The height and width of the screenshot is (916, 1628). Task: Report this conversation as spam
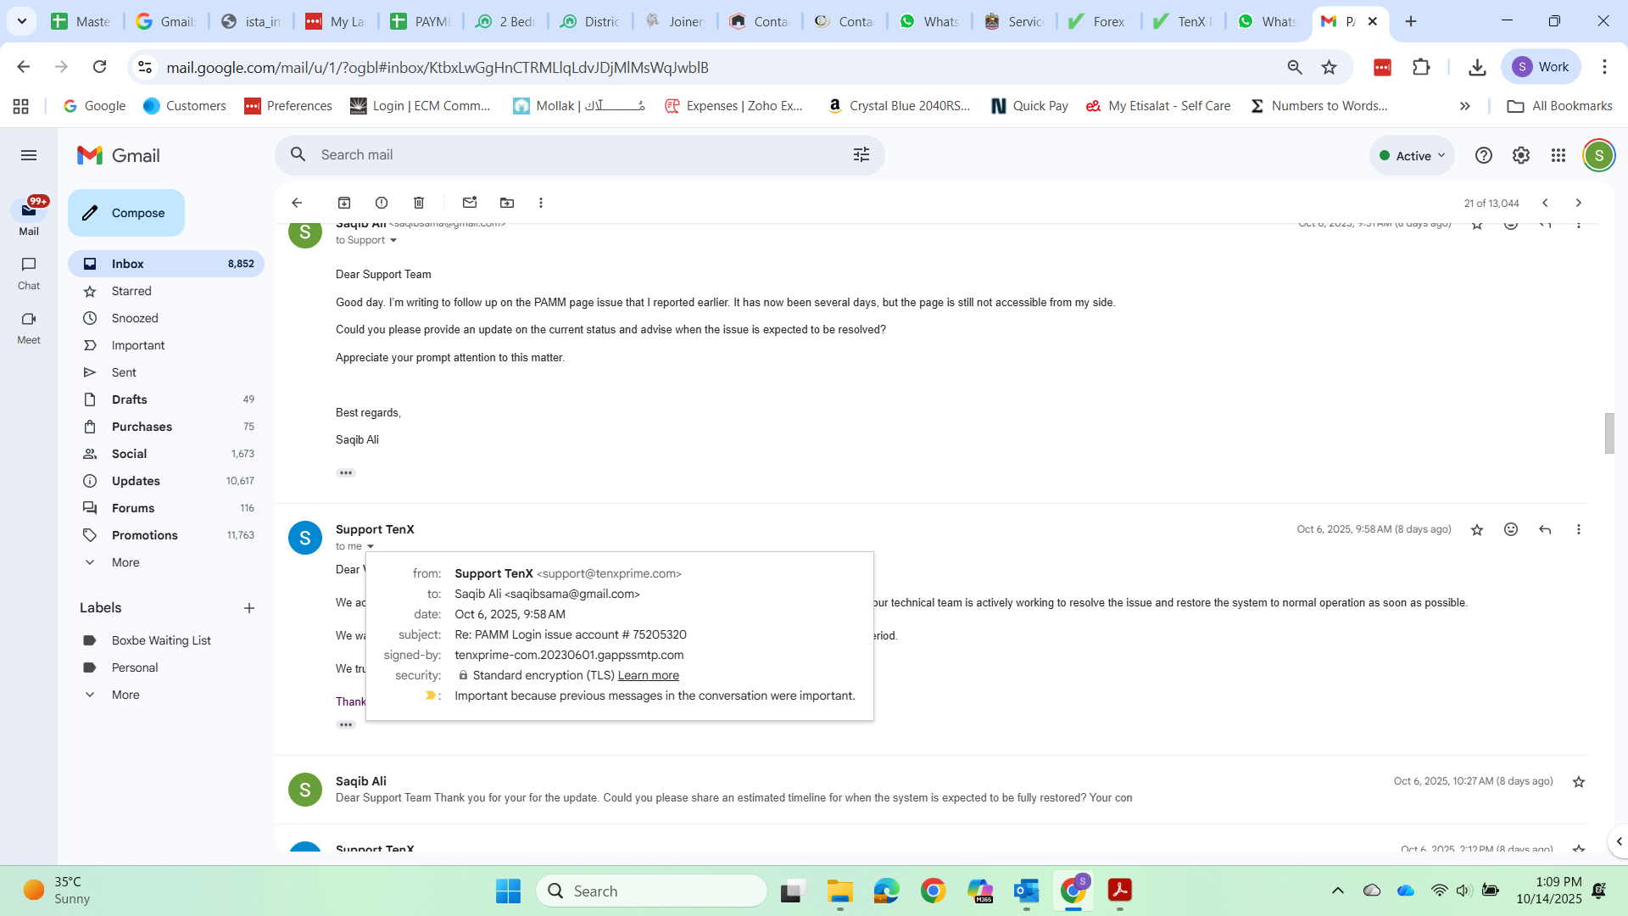pos(382,203)
